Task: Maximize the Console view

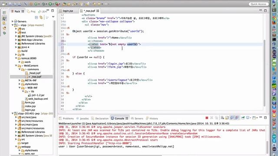Action: click(x=265, y=117)
